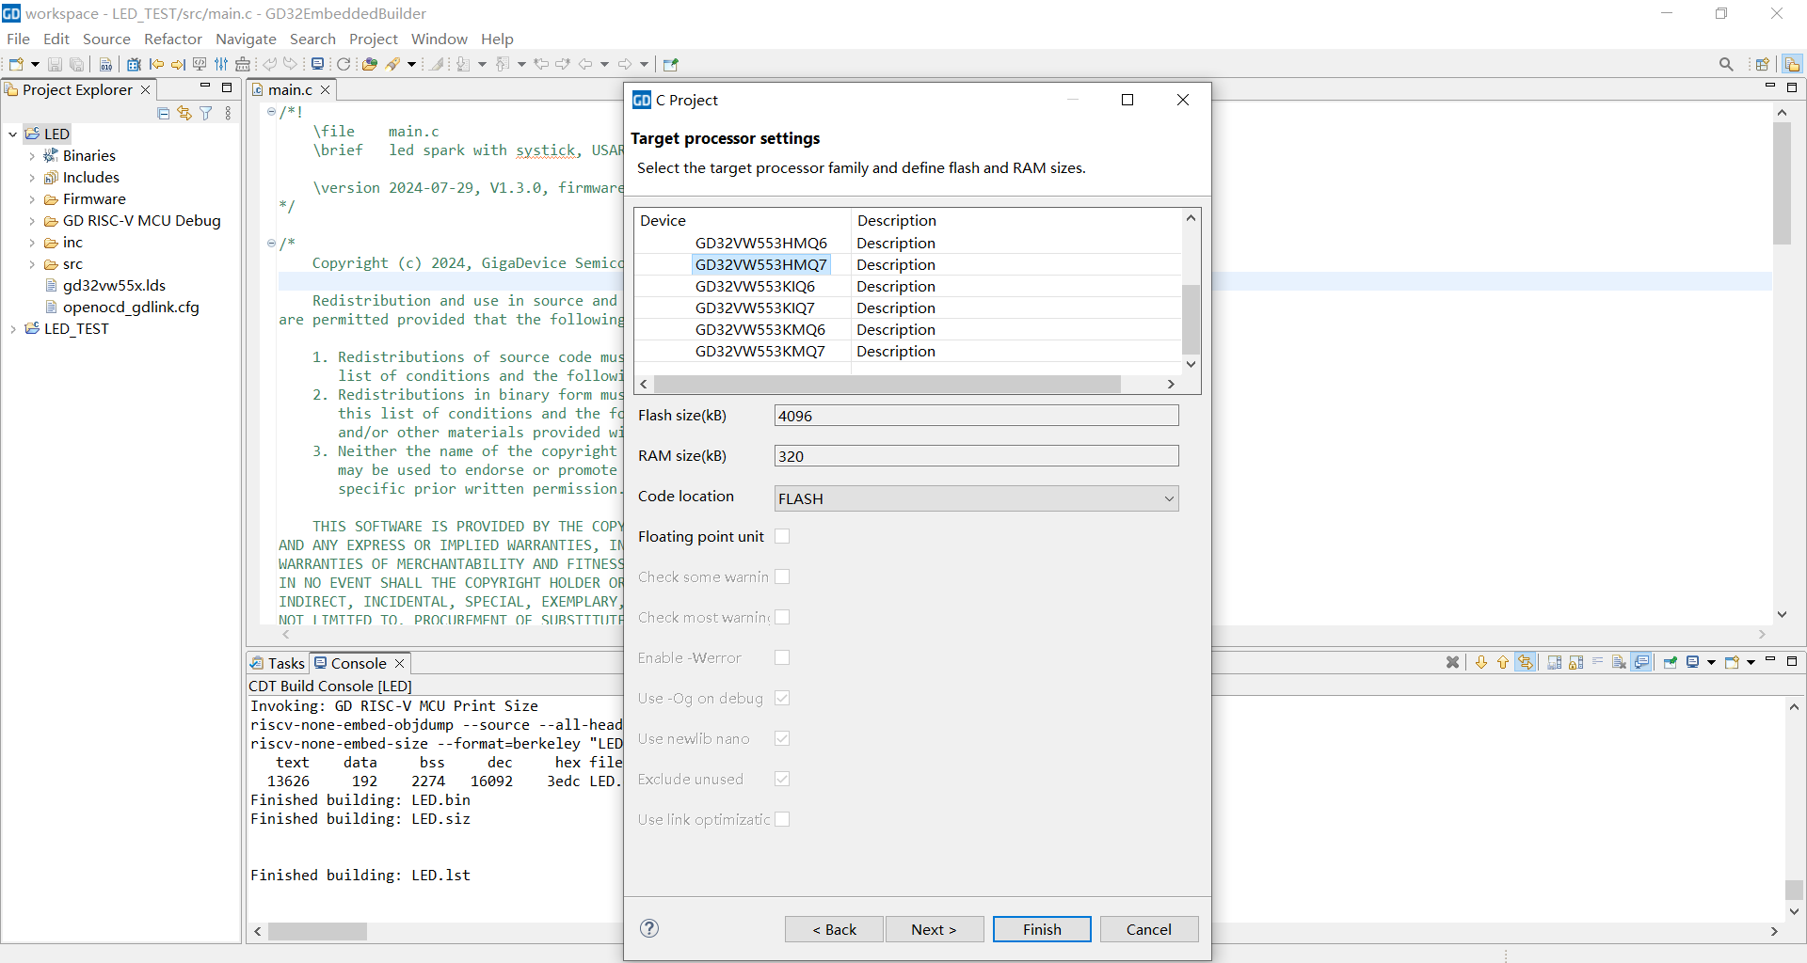Screen dimensions: 1807x963
Task: Click the help question mark icon in dialog
Action: point(649,928)
